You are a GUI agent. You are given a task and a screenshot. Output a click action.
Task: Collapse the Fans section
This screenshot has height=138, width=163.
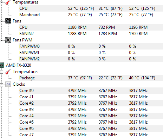point(1,21)
